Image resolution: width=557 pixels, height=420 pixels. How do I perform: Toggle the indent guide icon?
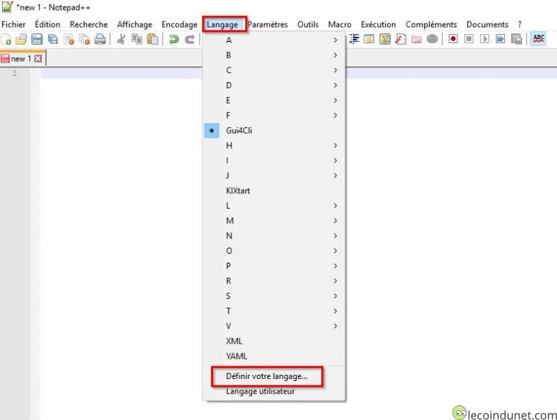click(x=354, y=39)
